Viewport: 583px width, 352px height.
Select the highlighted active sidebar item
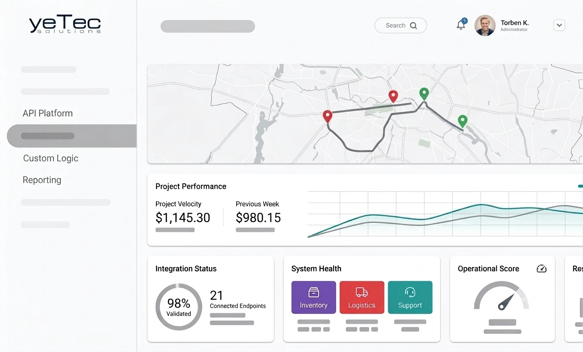point(72,136)
